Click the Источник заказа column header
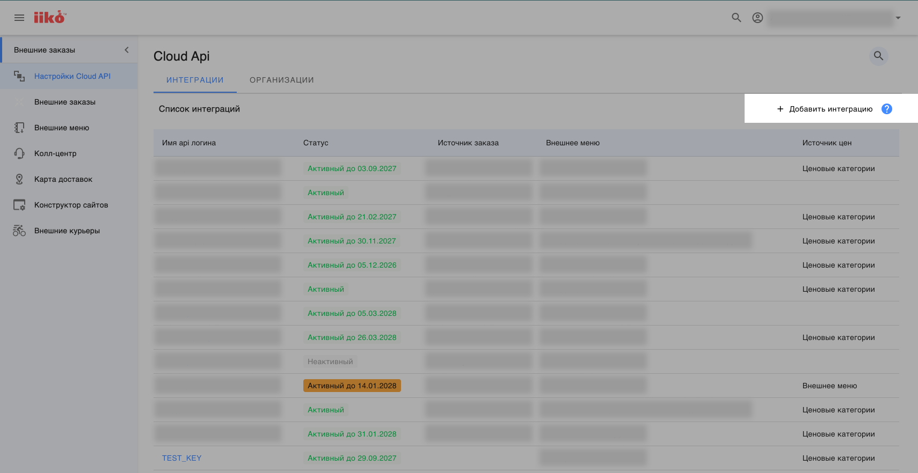Screen dimensions: 918x473 point(468,143)
